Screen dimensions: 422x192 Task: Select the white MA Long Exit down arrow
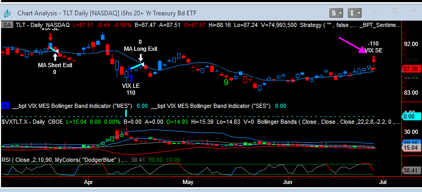point(140,57)
